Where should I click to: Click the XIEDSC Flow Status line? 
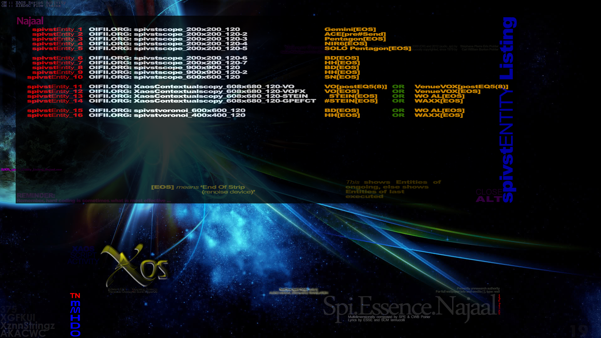[31, 6]
